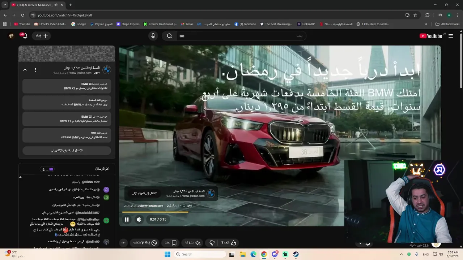Open the YouTube hamburger guide menu

coord(451,36)
